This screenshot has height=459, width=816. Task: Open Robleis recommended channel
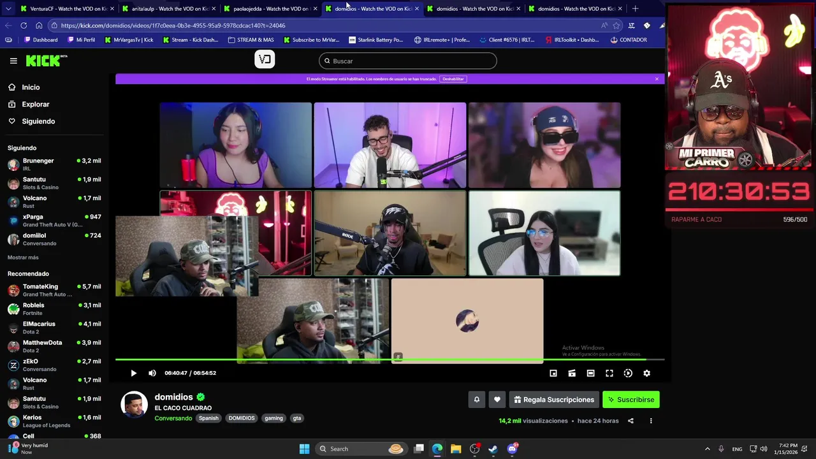[x=54, y=309]
